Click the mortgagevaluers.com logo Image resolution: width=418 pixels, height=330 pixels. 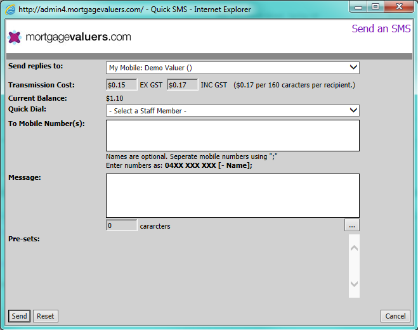70,37
